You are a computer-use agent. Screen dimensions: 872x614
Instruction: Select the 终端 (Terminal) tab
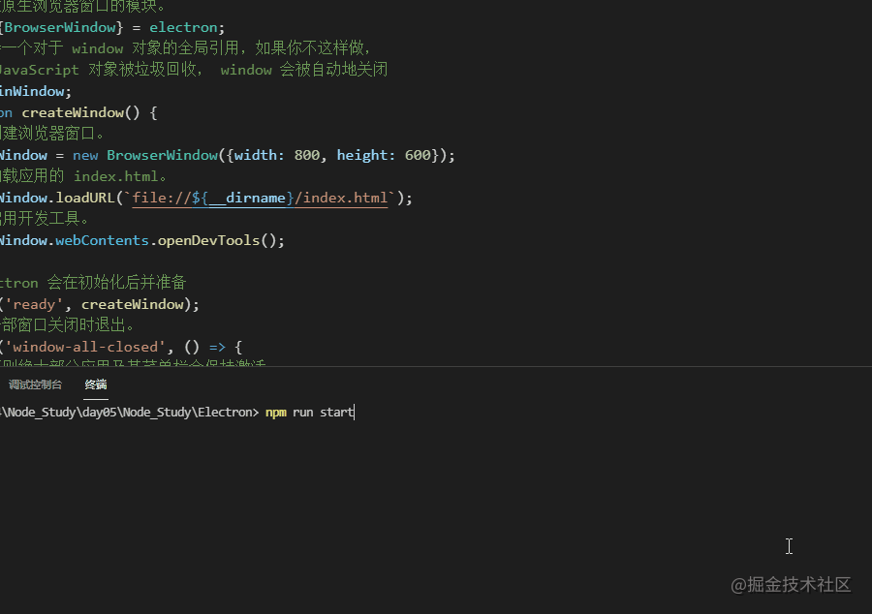point(95,384)
